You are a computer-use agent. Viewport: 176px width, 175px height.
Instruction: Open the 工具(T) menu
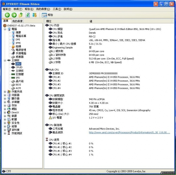pyautogui.click(x=57, y=9)
